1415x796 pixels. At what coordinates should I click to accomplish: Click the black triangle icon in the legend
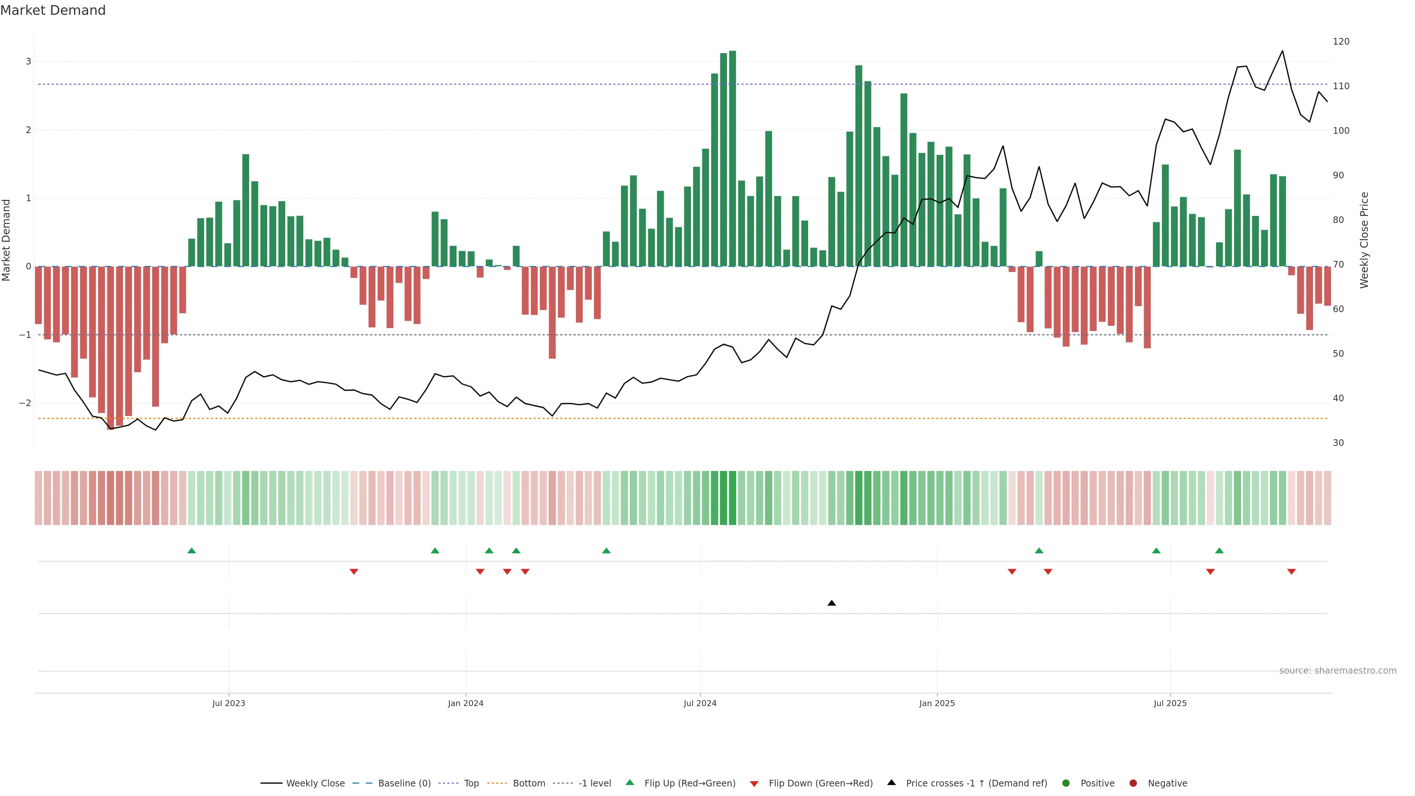(891, 782)
